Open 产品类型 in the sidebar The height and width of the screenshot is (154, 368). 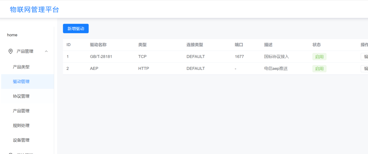[x=21, y=67]
